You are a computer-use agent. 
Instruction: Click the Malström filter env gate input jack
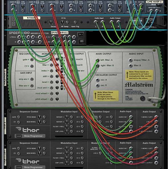point(32,86)
